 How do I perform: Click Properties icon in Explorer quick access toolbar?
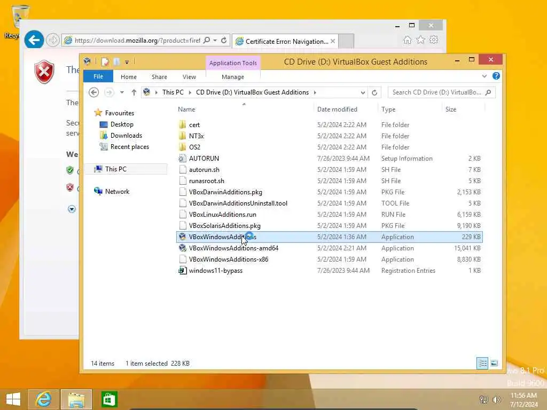[105, 62]
